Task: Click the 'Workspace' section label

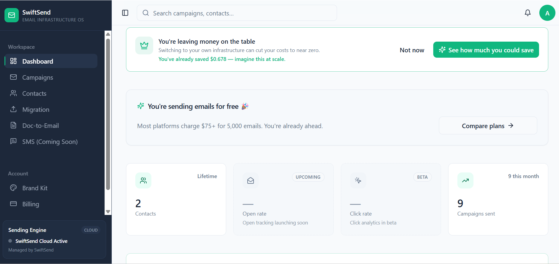Action: tap(21, 47)
